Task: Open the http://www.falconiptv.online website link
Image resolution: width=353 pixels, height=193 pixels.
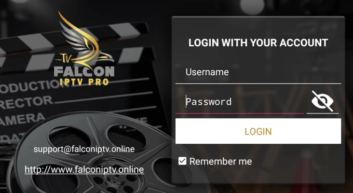Action: pyautogui.click(x=84, y=169)
